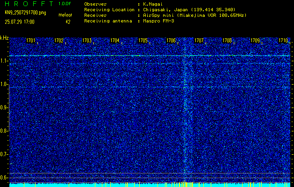Image resolution: width=294 pixels, height=187 pixels.
Task: Click the 1705 time marker
Action: (x=143, y=40)
